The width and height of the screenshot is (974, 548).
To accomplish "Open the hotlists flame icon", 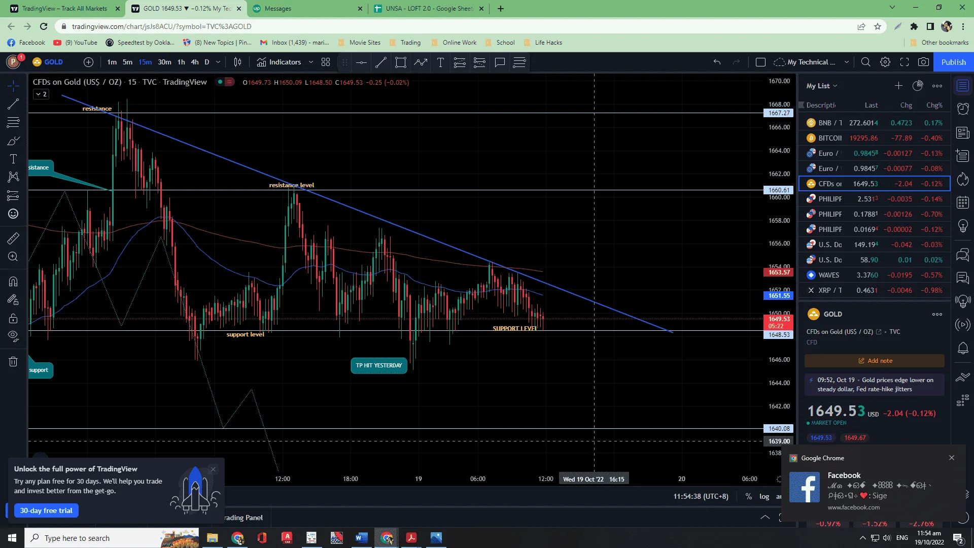I will pyautogui.click(x=962, y=179).
